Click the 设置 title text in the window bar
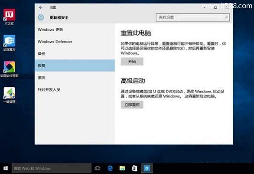This screenshot has height=174, width=254. pyautogui.click(x=53, y=7)
